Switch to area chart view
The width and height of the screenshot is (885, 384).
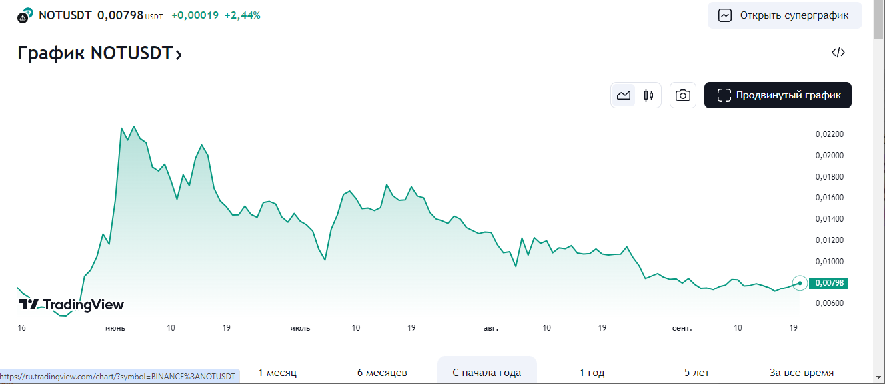[x=624, y=95]
